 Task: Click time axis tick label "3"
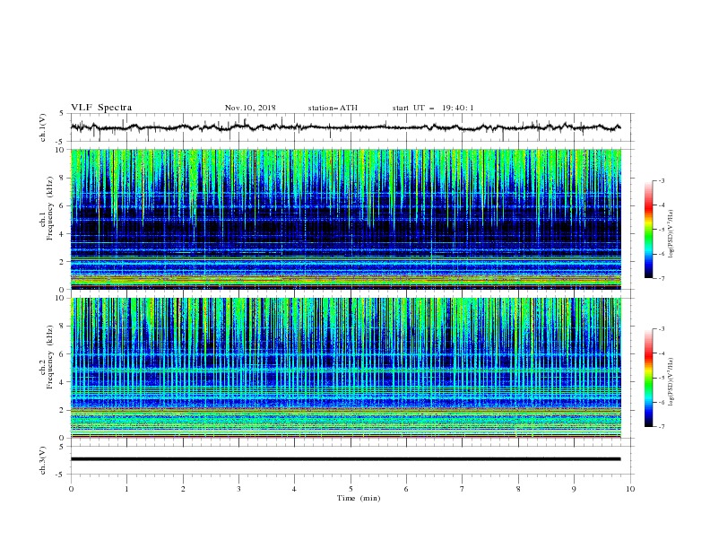[238, 489]
